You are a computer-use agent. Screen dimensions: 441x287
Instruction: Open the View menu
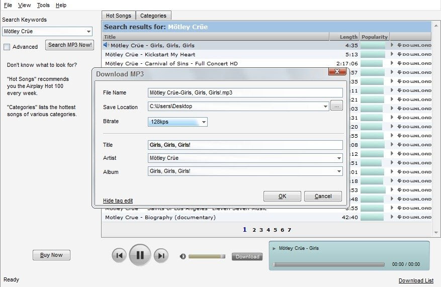(x=24, y=5)
